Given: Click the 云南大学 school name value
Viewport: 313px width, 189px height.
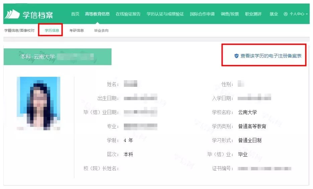Looking at the screenshot, I should tap(247, 112).
